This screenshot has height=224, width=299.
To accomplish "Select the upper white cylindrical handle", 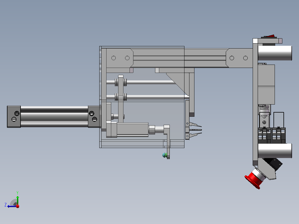I will (275, 53).
